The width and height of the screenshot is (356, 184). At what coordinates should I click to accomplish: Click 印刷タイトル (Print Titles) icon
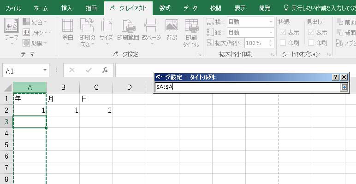pos(191,33)
